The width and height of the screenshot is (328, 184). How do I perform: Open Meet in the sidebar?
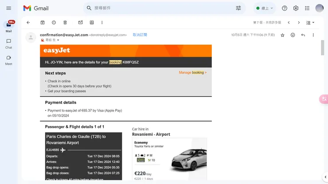pyautogui.click(x=8, y=60)
